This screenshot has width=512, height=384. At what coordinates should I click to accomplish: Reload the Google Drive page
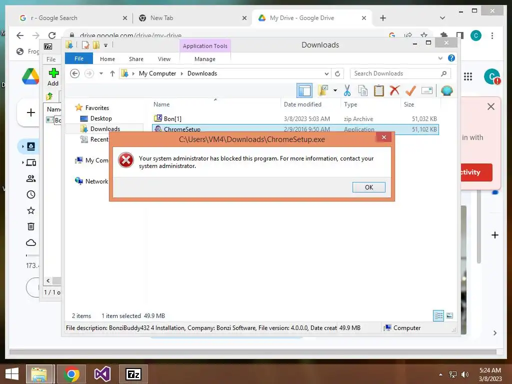click(52, 35)
